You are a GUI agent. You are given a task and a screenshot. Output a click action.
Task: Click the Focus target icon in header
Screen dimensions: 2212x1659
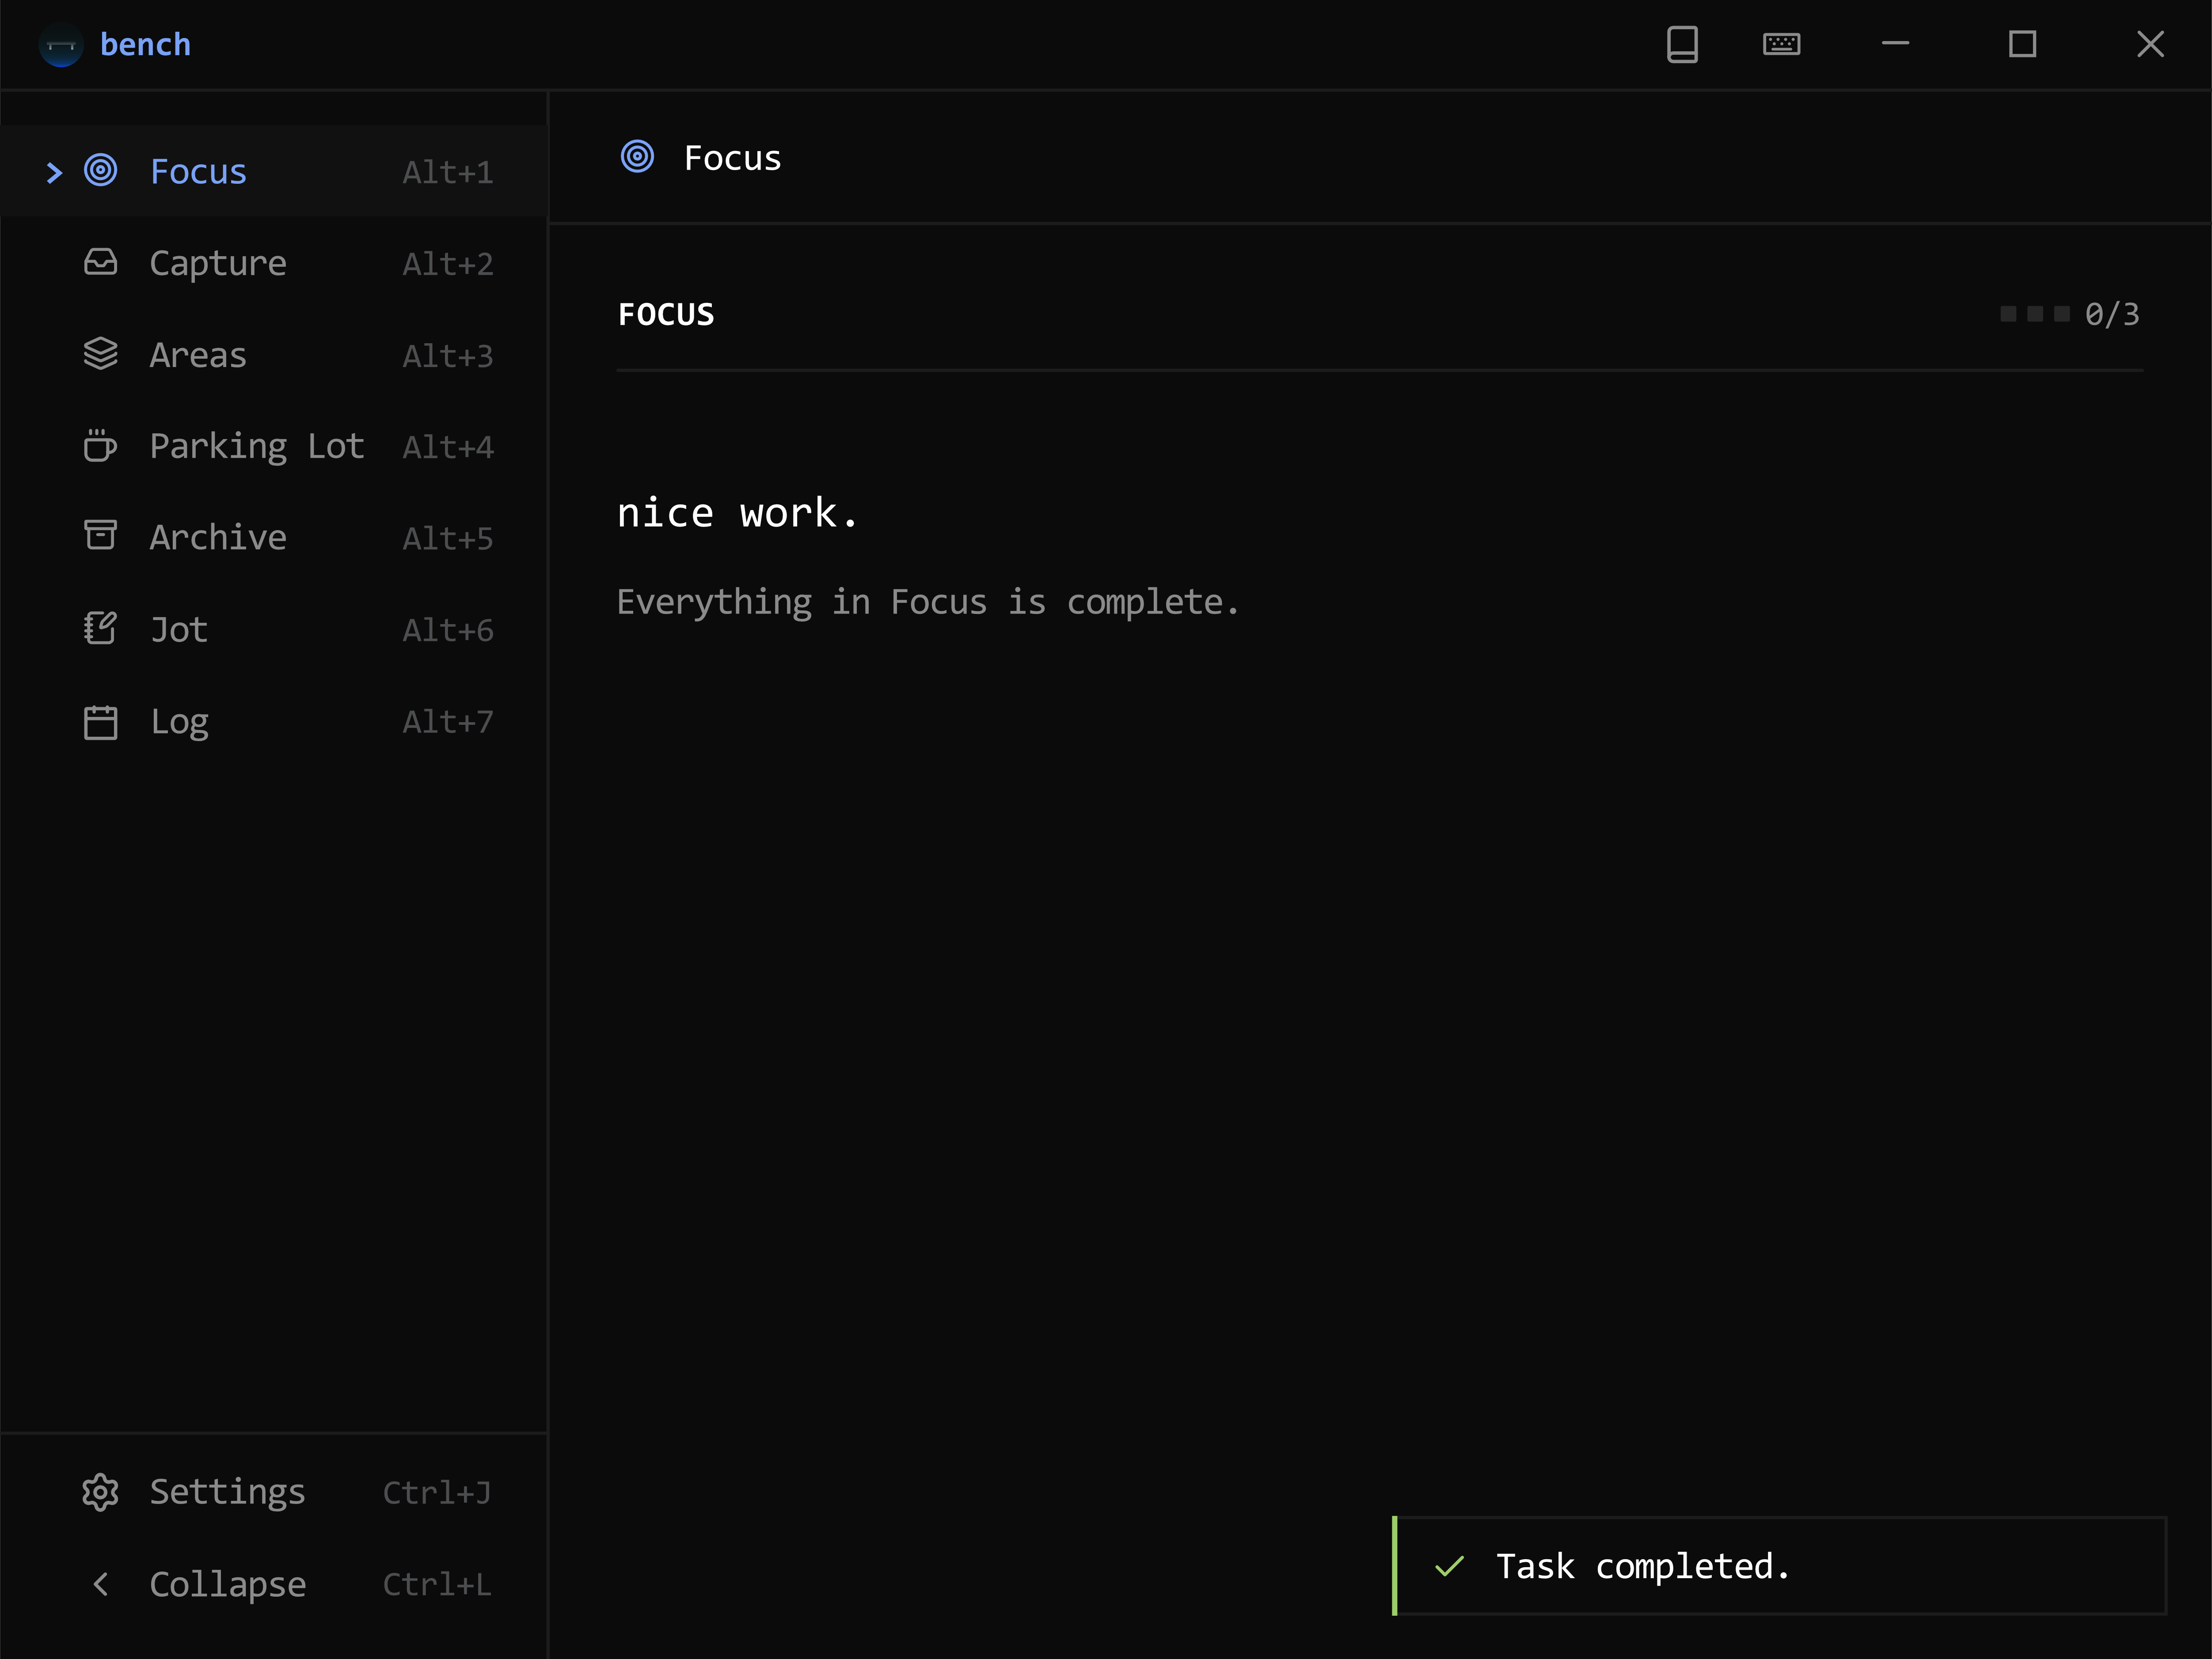638,157
